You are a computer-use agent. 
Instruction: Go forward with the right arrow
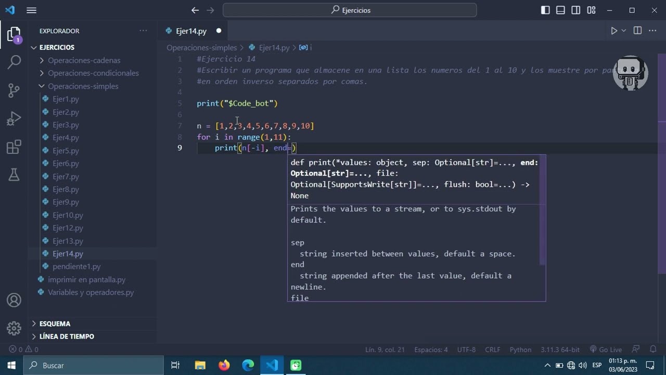[x=210, y=10]
